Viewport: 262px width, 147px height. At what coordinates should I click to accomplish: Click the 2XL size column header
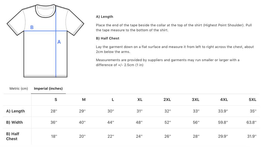tap(167, 100)
